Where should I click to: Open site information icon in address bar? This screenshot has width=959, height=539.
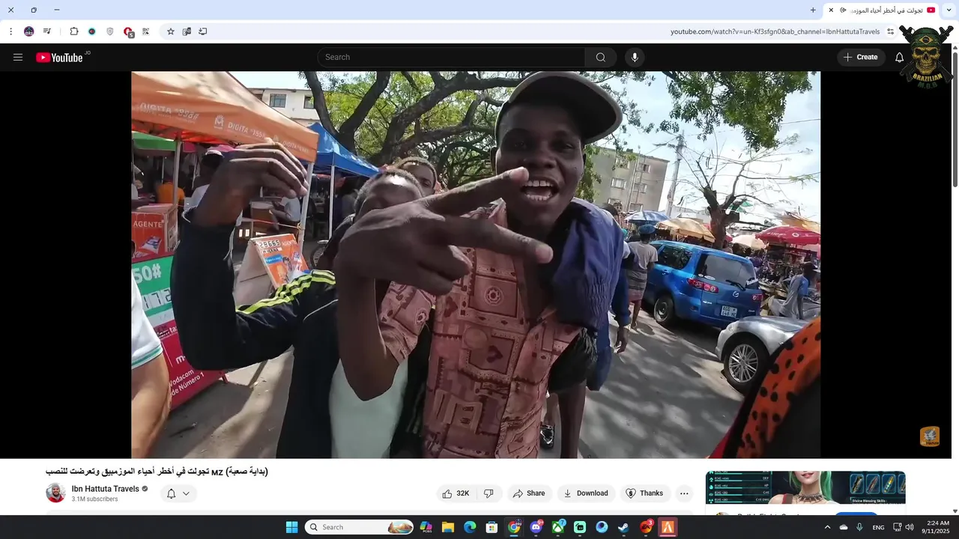click(891, 31)
